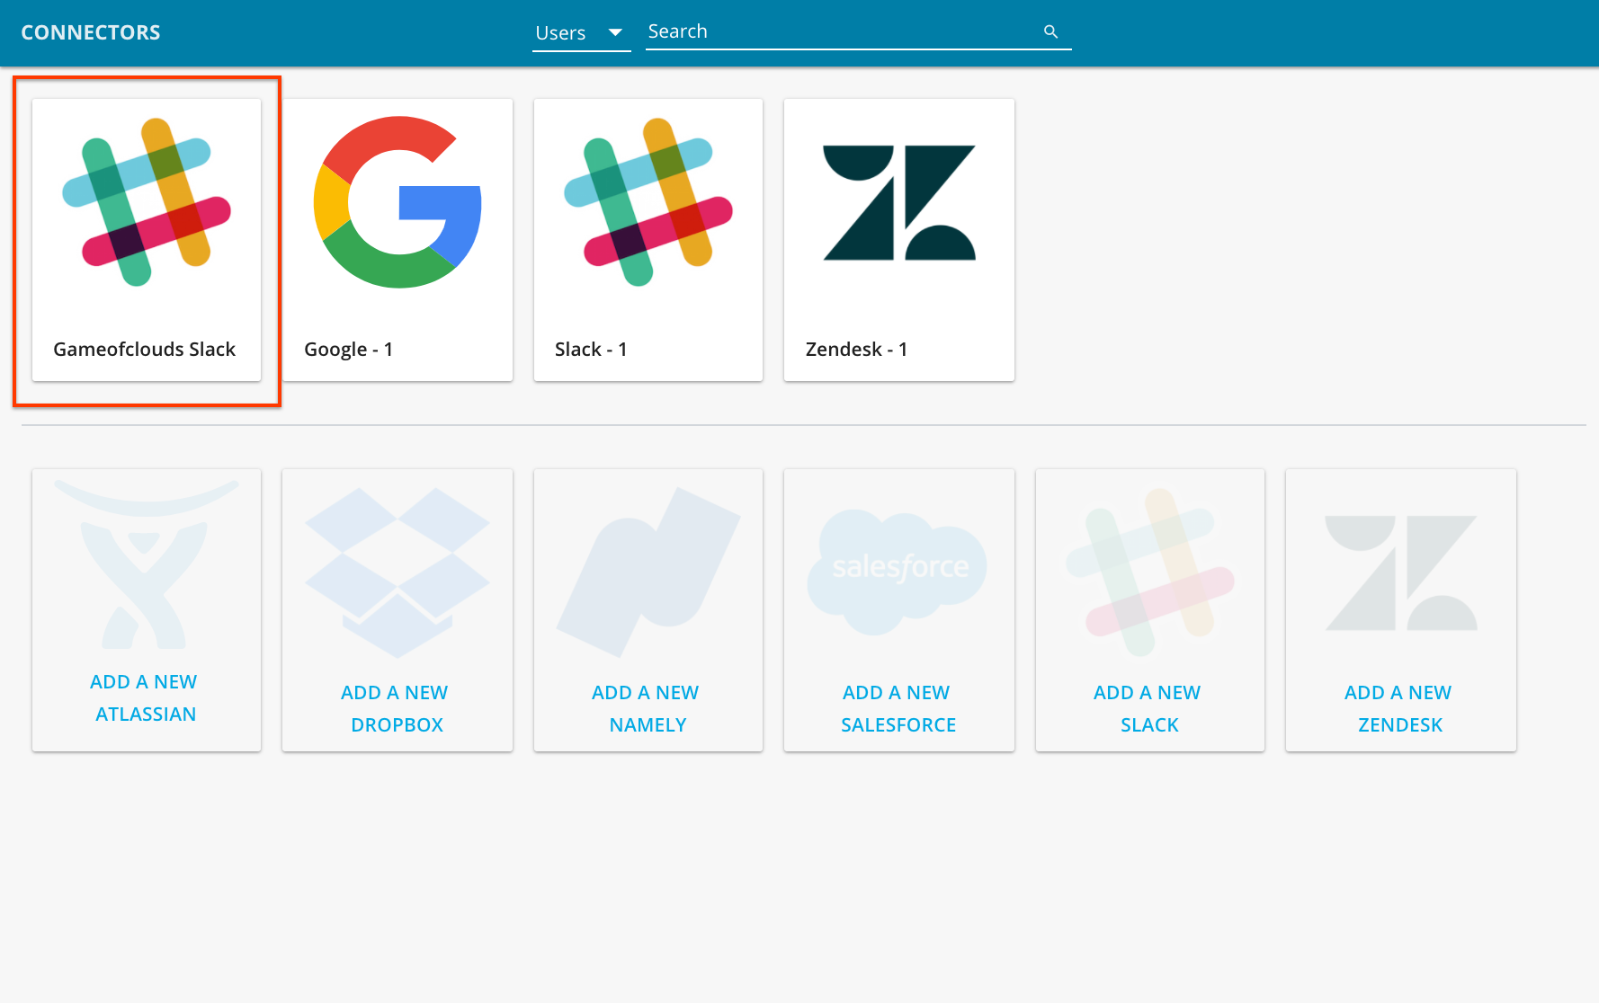This screenshot has width=1599, height=1003.
Task: Open the Gameofclouds Slack connector logo
Action: point(147,202)
